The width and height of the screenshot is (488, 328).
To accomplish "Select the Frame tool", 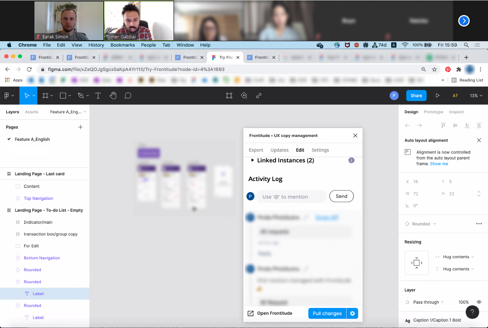I will pyautogui.click(x=45, y=96).
